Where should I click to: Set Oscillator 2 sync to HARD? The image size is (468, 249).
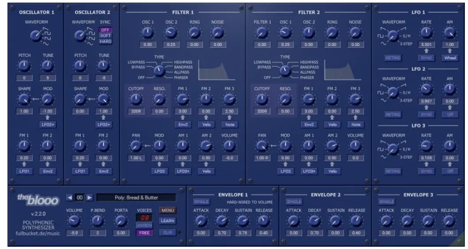105,41
